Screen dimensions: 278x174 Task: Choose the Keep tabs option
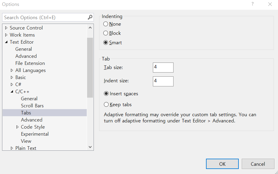pos(117,104)
